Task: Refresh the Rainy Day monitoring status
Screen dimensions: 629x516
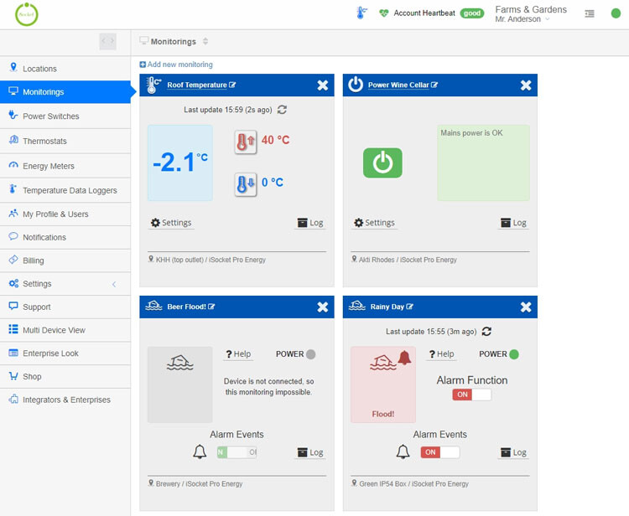Action: [486, 332]
